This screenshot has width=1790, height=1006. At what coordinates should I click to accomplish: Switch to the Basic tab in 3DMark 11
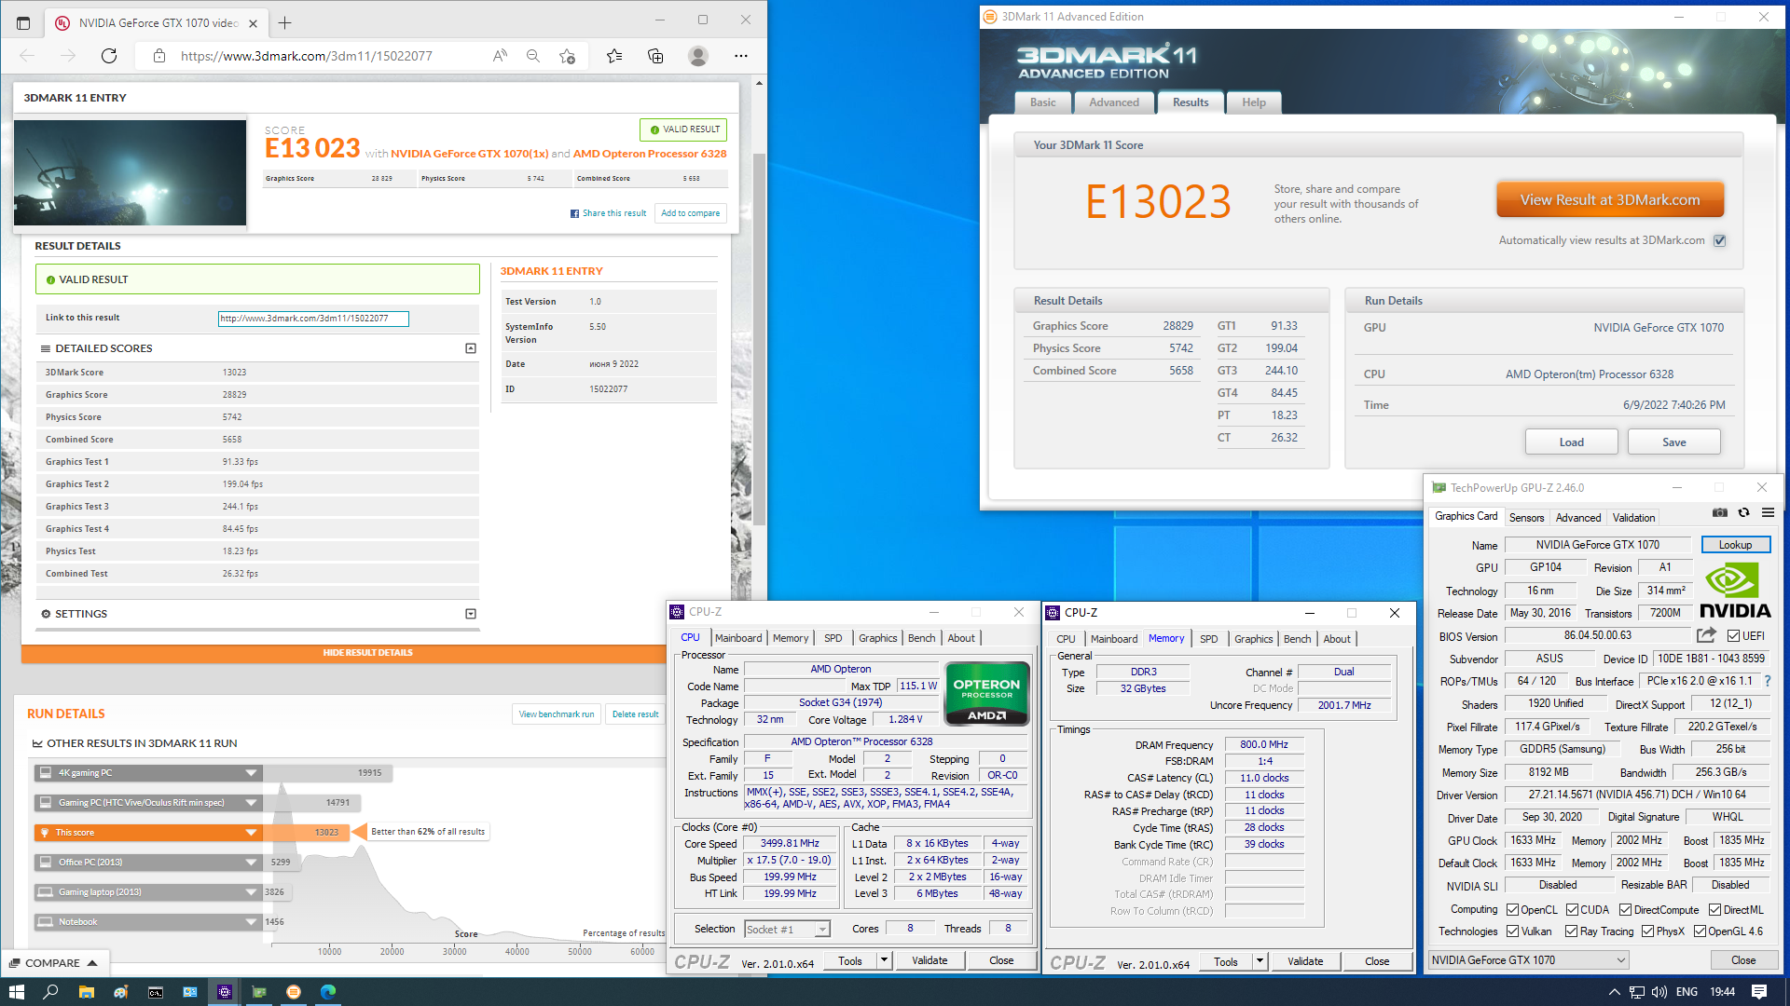point(1043,102)
